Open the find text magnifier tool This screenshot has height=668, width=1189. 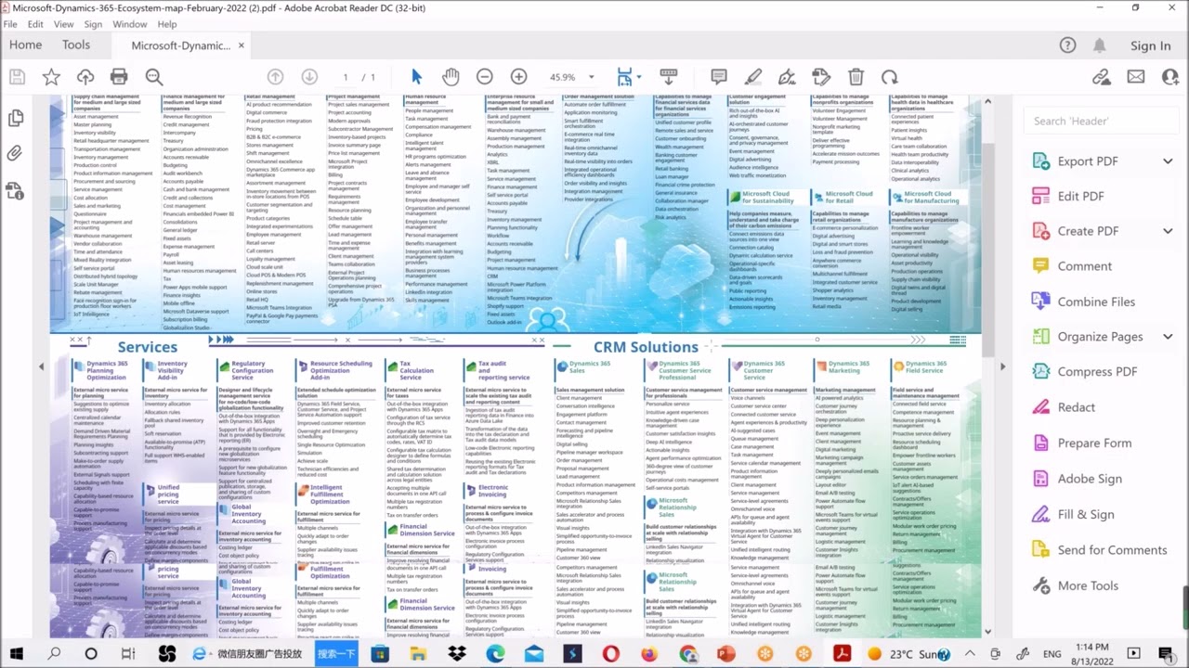point(154,77)
